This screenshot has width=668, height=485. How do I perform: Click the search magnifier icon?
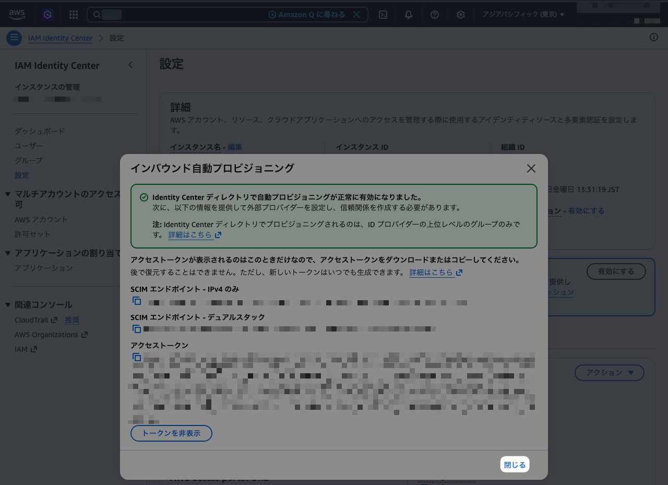tap(97, 15)
